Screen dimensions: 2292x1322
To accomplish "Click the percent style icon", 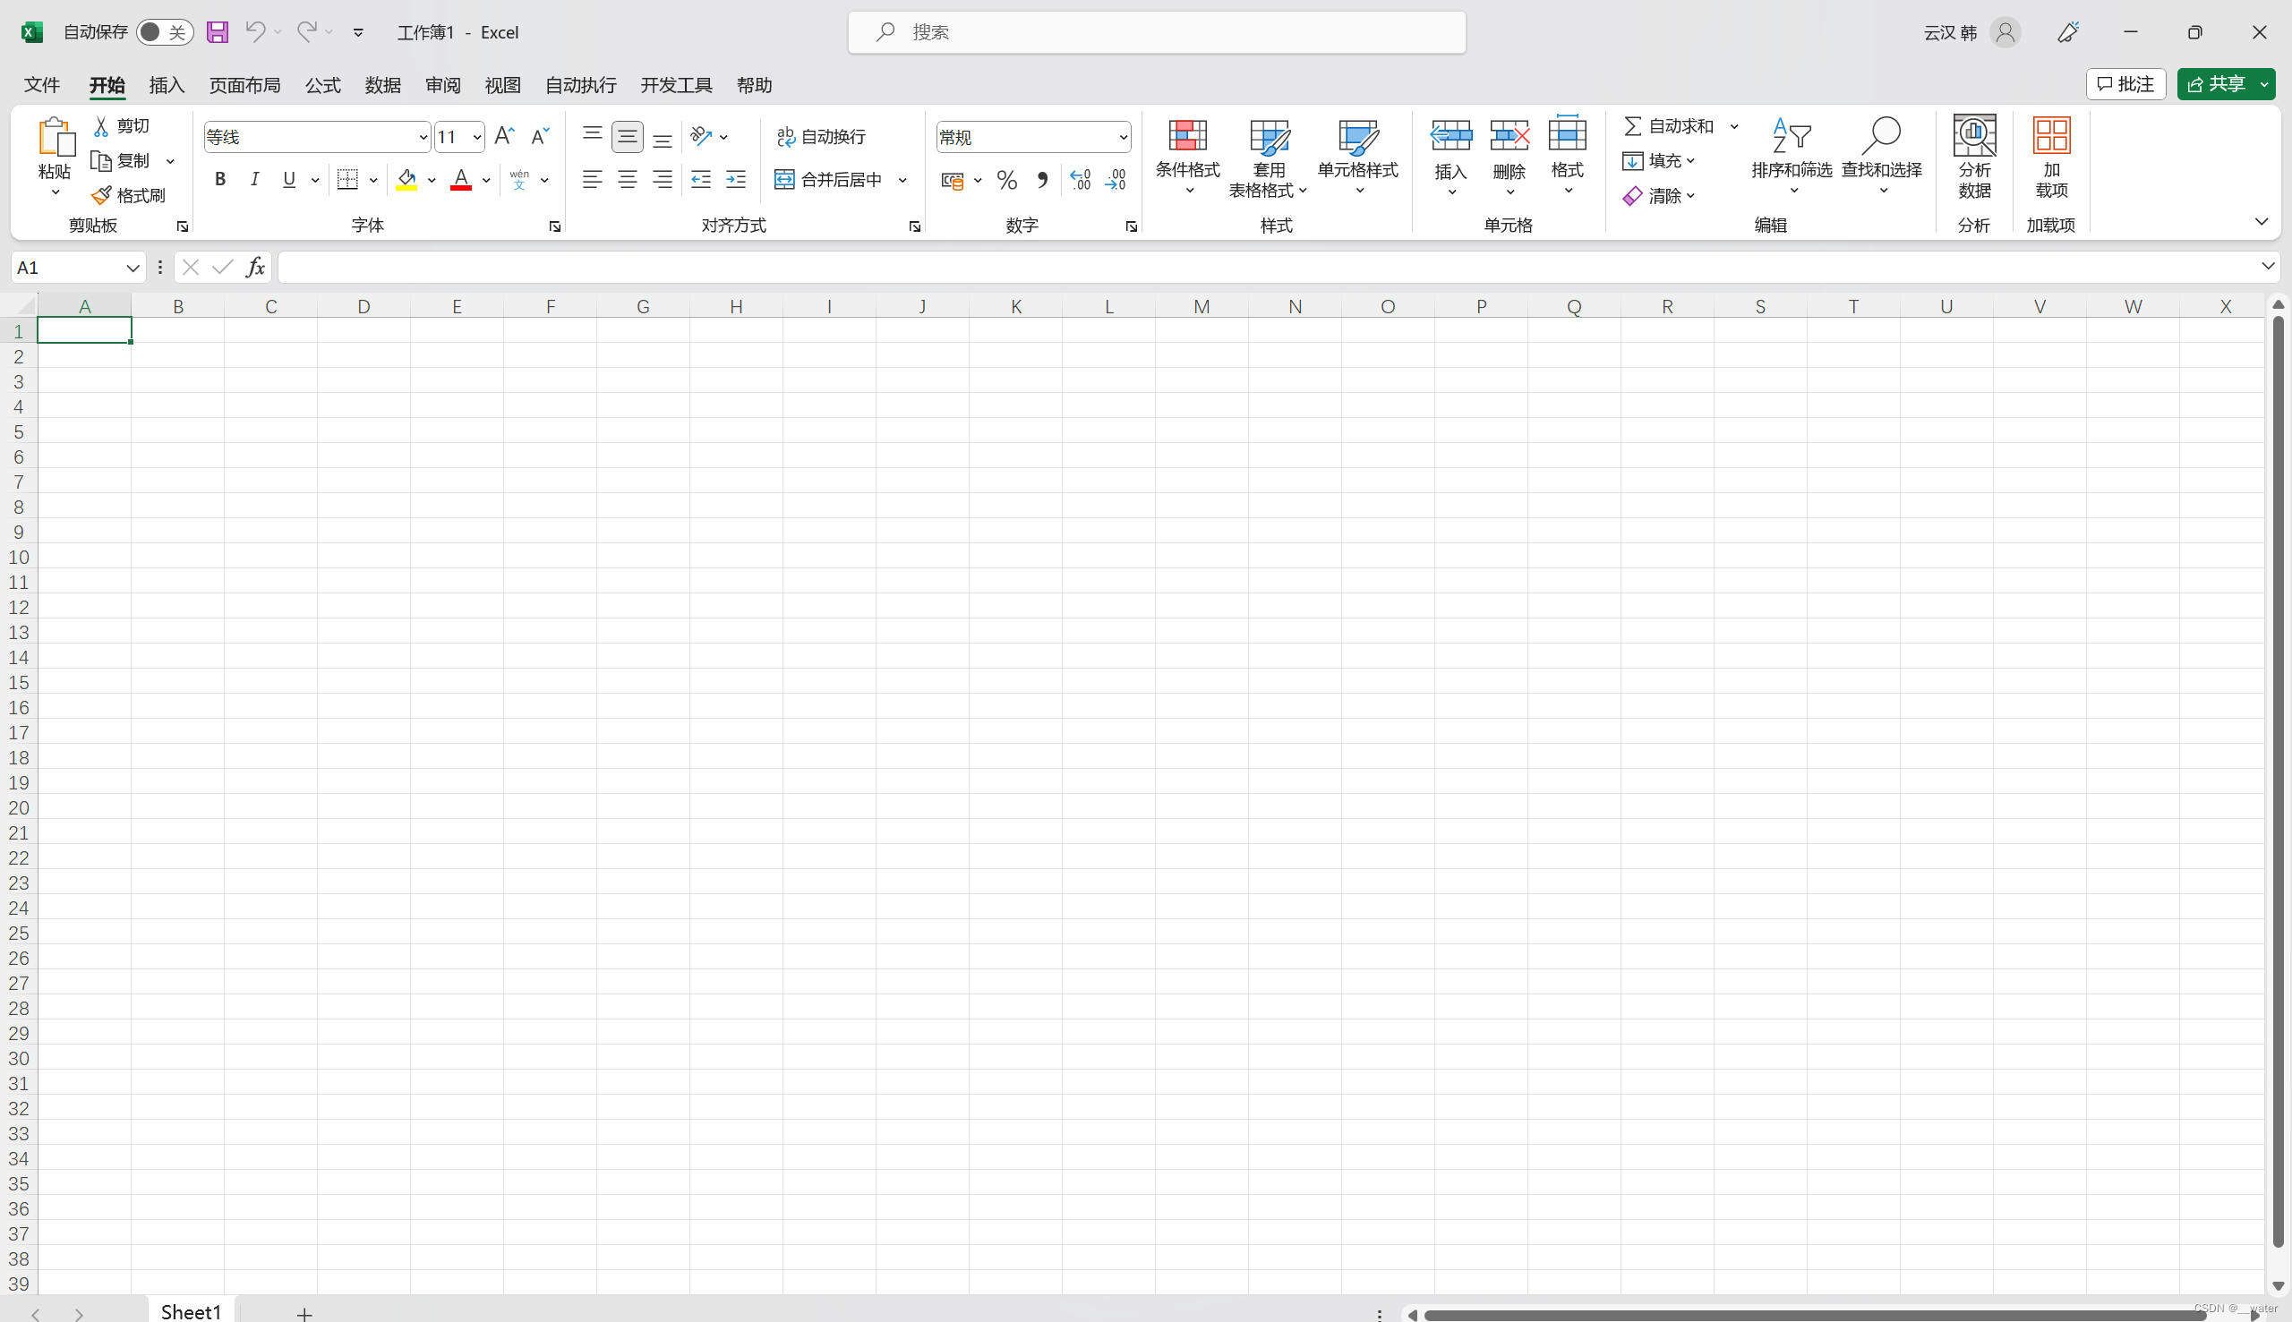I will point(1006,180).
